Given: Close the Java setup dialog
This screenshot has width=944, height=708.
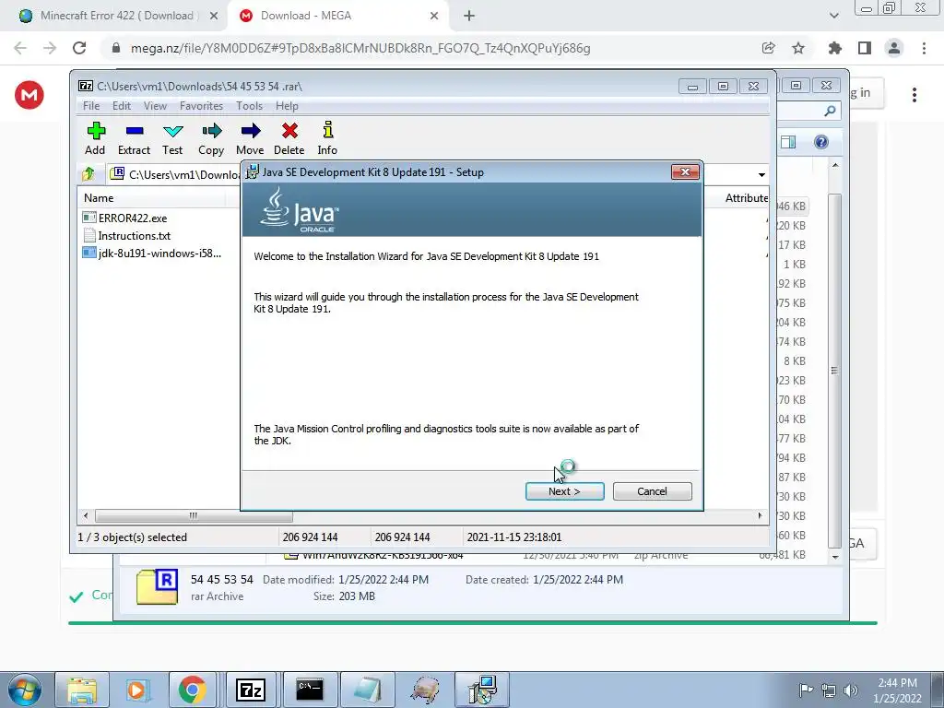Looking at the screenshot, I should (x=685, y=172).
